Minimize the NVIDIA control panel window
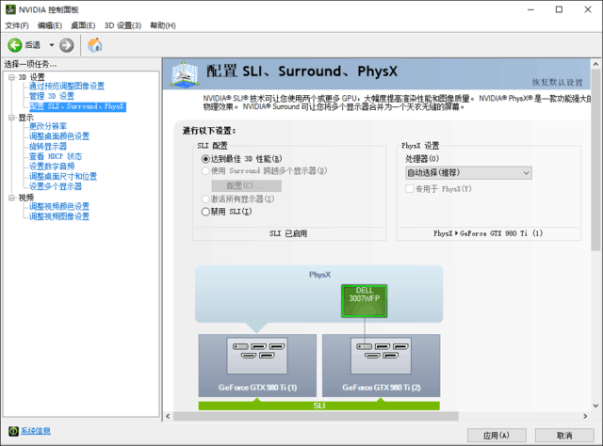The image size is (603, 446). coord(530,9)
